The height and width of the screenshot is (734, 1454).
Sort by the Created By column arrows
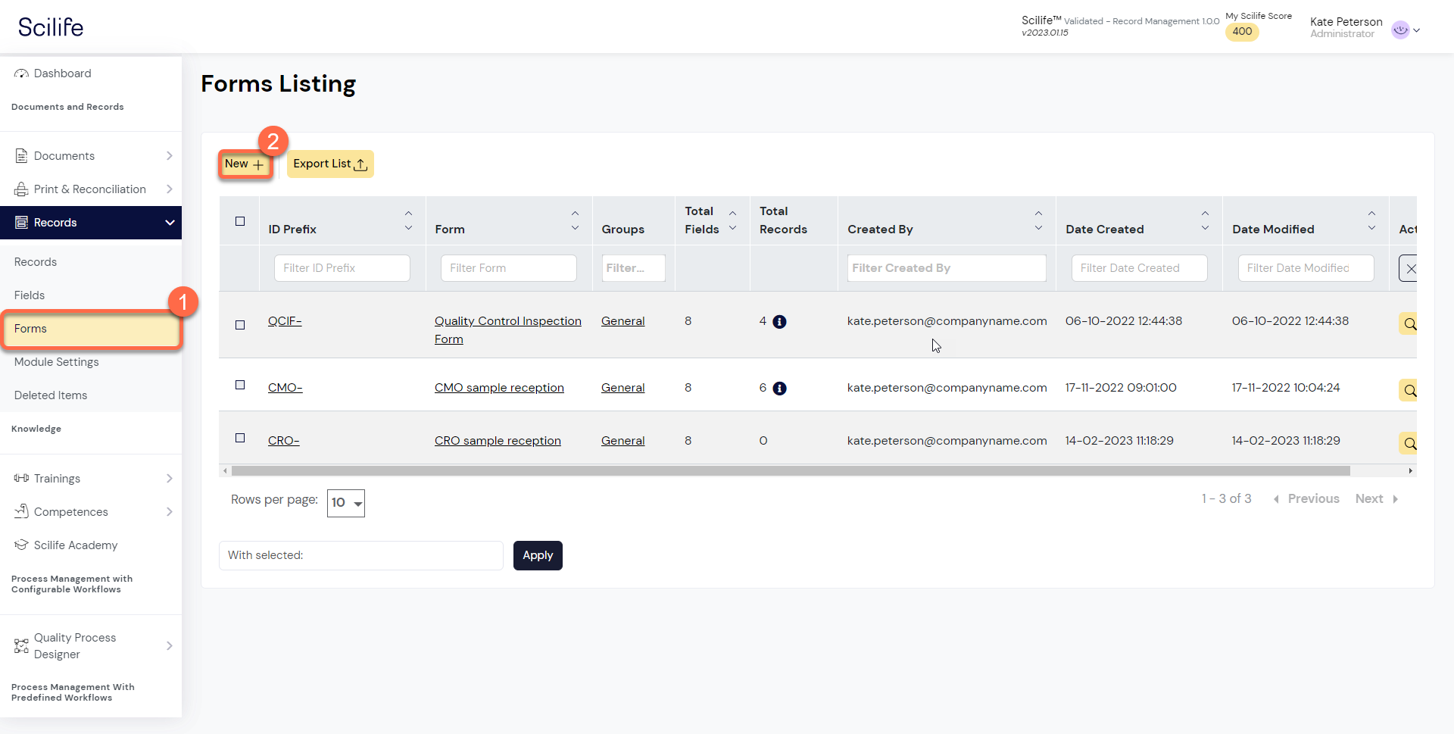[1038, 220]
